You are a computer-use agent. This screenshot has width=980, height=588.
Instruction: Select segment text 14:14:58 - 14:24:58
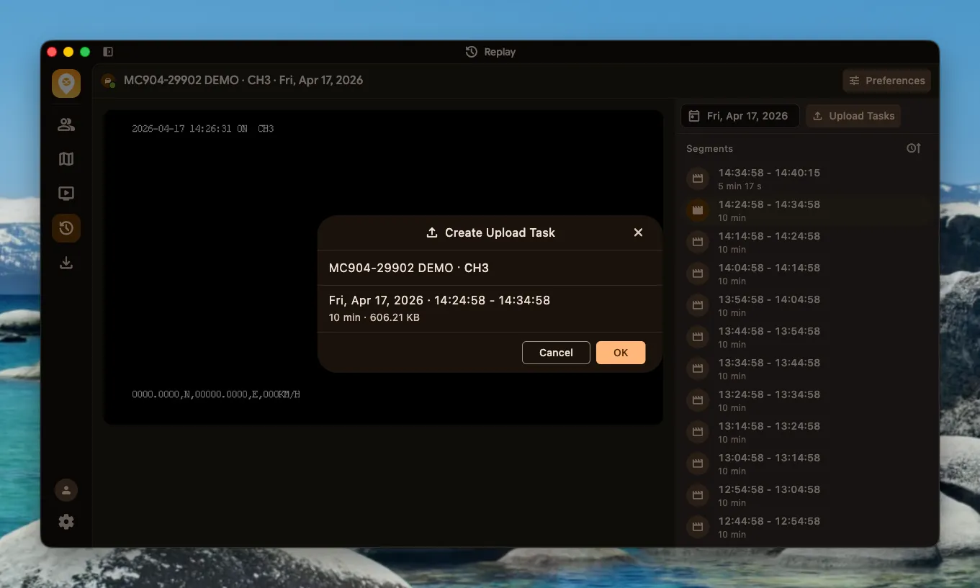(769, 236)
